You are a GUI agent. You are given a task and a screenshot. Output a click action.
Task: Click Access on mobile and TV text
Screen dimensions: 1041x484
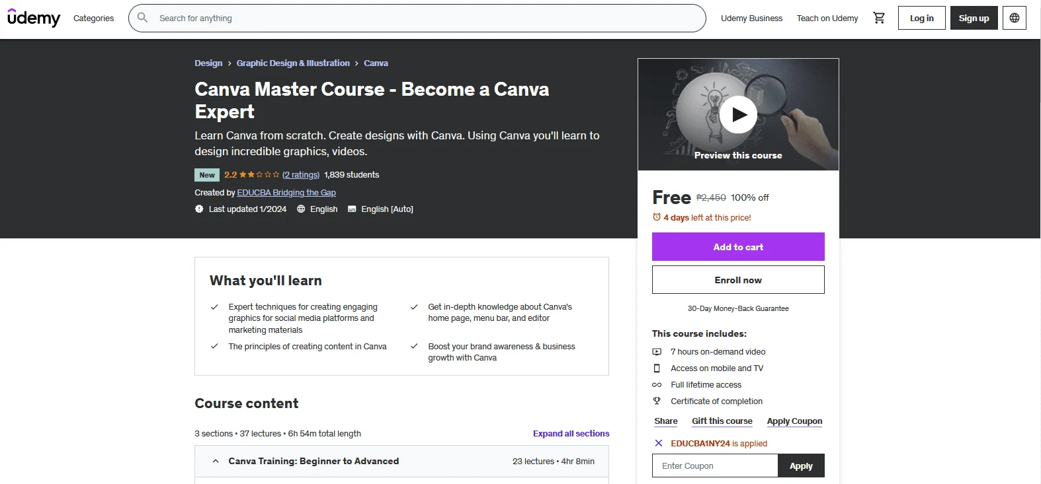717,368
